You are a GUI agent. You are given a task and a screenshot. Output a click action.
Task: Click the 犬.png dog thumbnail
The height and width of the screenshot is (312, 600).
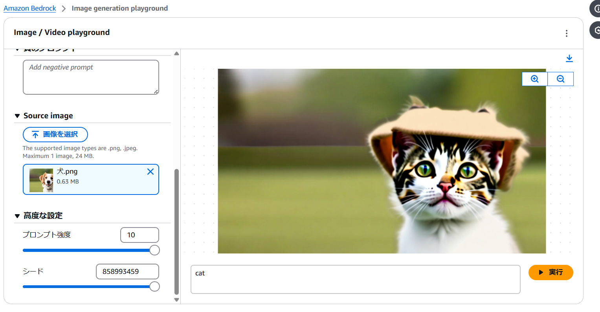click(41, 180)
